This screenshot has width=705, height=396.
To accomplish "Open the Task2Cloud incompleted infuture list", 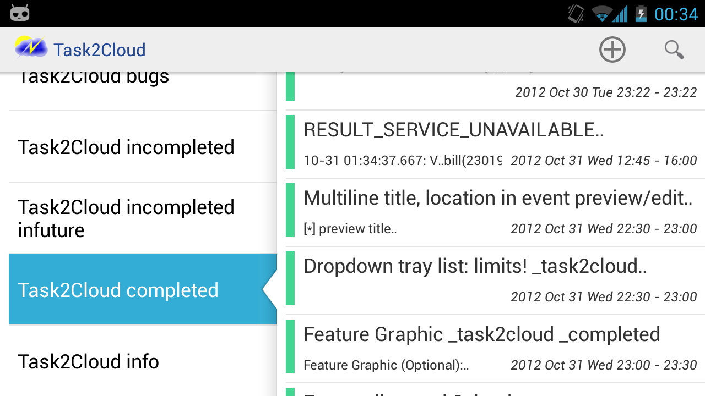I will click(x=143, y=218).
